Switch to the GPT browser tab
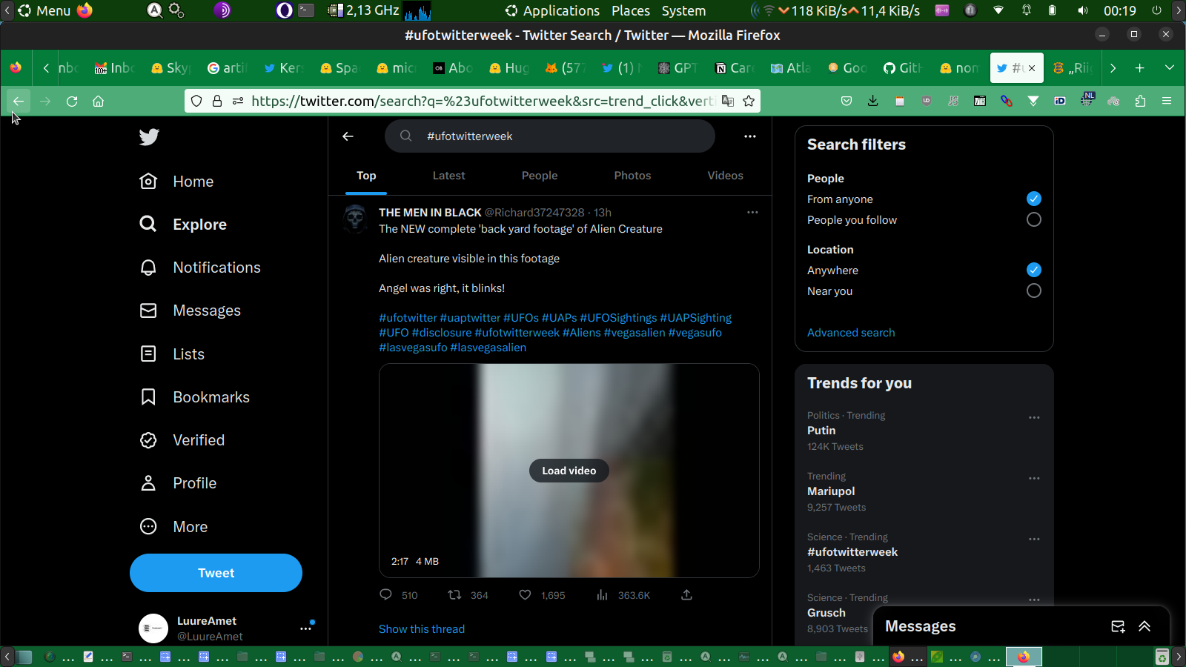 (678, 68)
